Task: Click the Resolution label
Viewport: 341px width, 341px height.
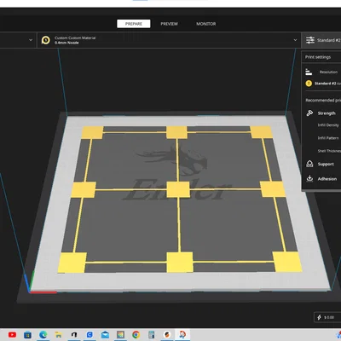Action: click(x=328, y=72)
